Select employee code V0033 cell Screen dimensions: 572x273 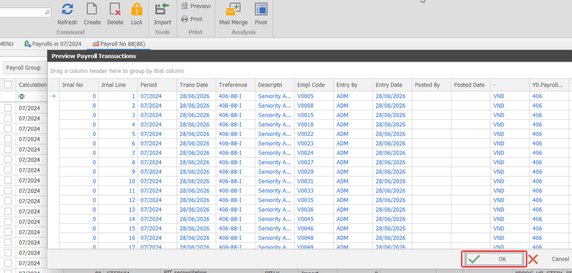click(x=314, y=191)
